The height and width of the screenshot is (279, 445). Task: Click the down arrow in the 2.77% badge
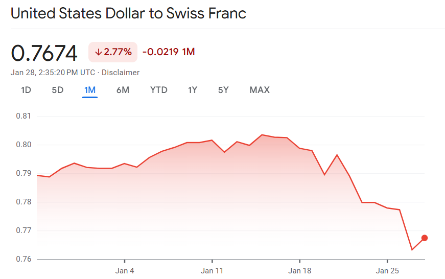click(x=99, y=52)
